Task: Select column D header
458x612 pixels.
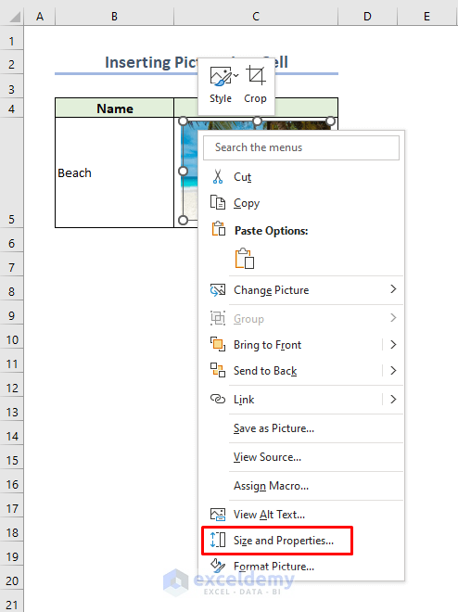Action: pyautogui.click(x=367, y=17)
